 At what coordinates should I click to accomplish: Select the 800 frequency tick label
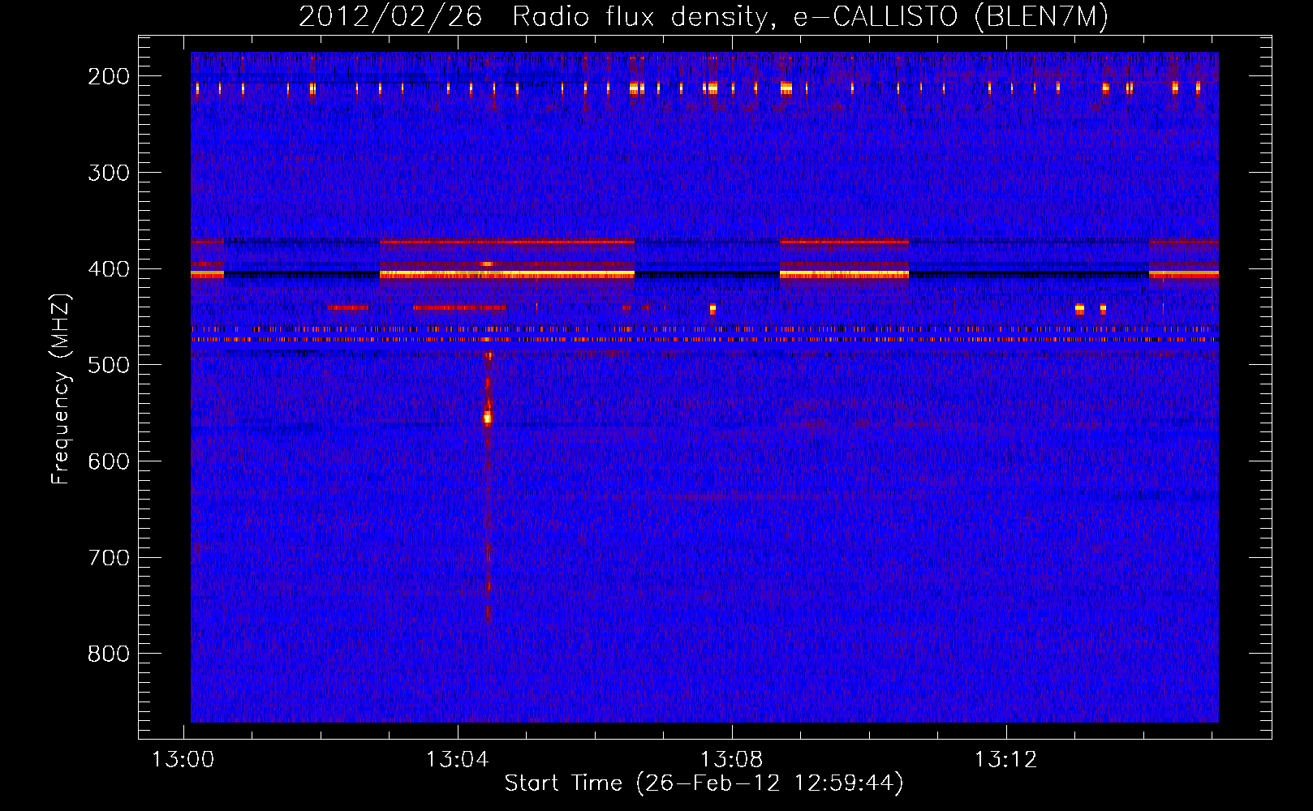tap(108, 654)
